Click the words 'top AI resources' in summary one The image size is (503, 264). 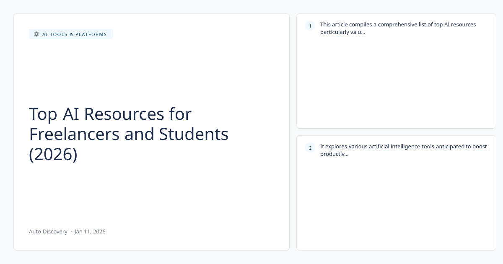[455, 24]
